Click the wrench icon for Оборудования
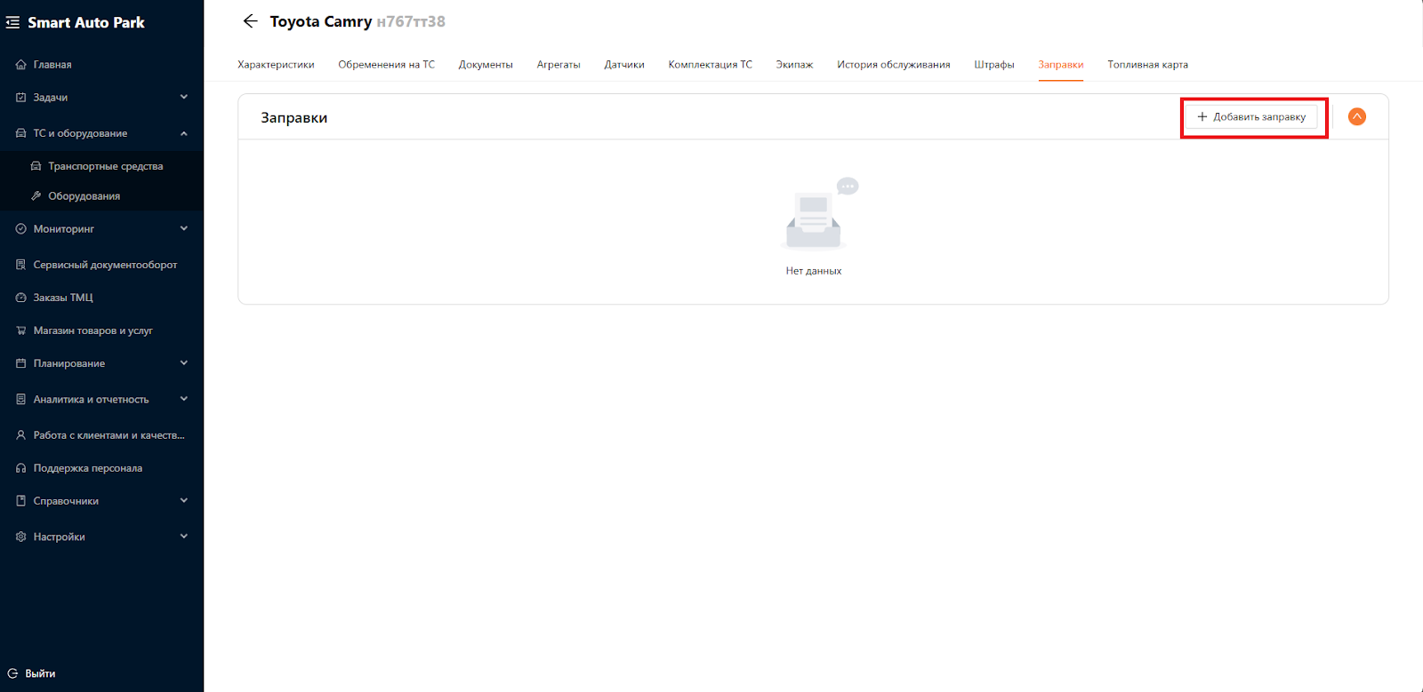Screen dimensions: 1423x692 36,196
